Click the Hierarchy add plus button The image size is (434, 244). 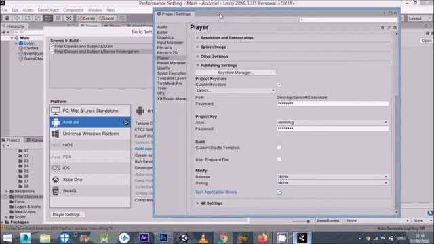point(3,33)
